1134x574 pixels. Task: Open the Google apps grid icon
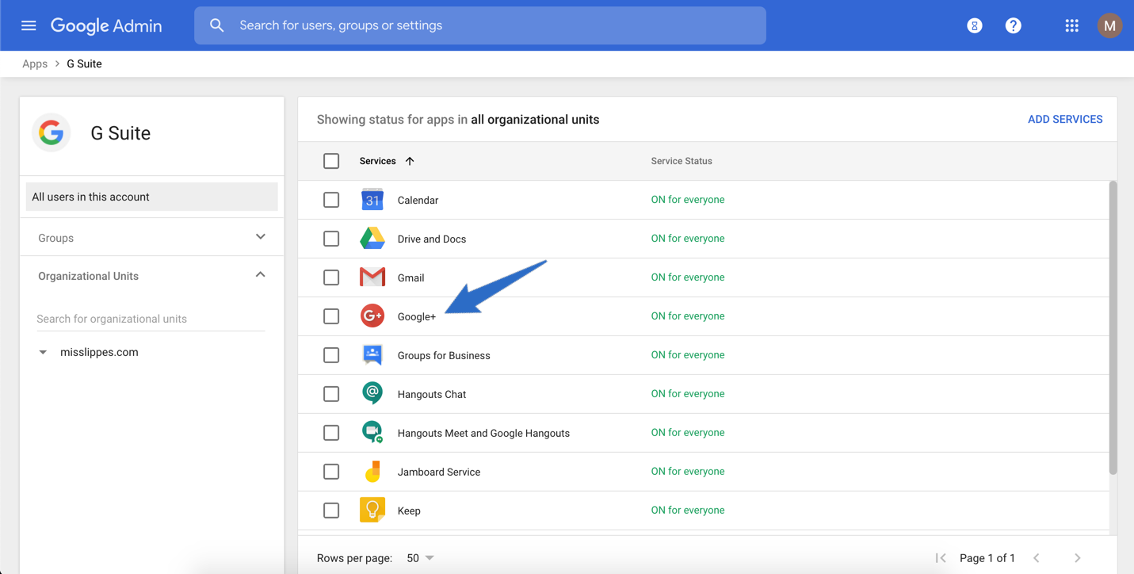click(1071, 25)
